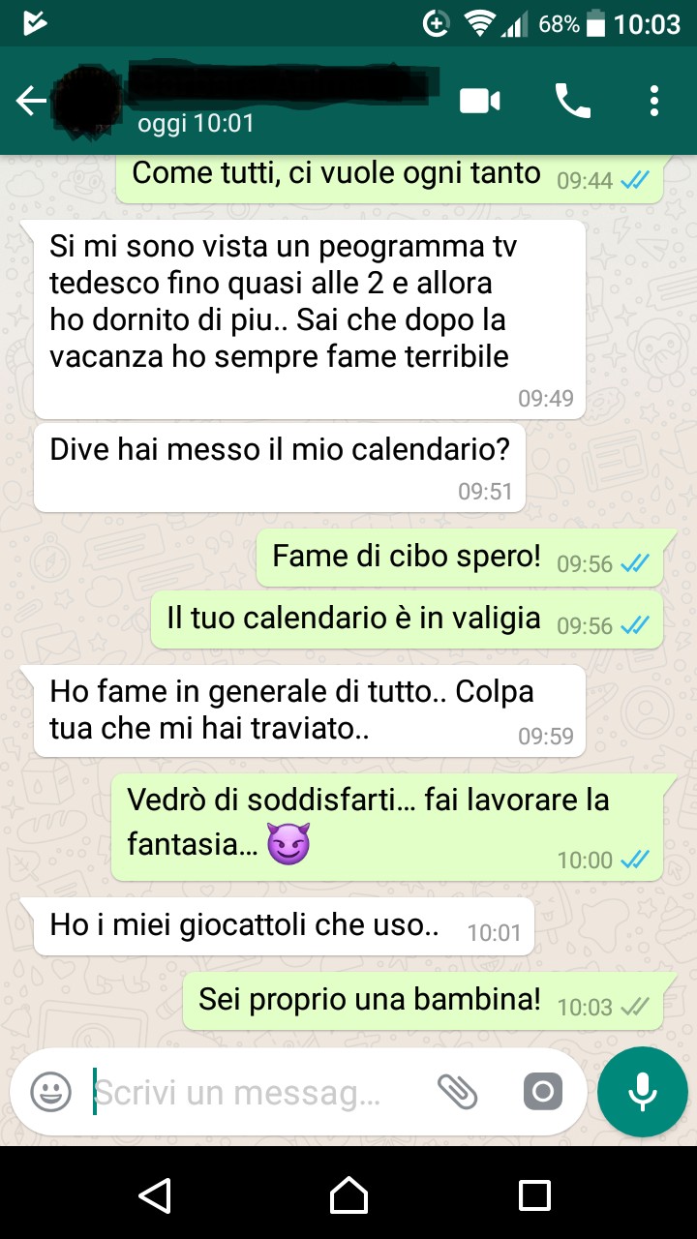Tap the Android recent apps square button
The image size is (697, 1239).
click(x=534, y=1194)
